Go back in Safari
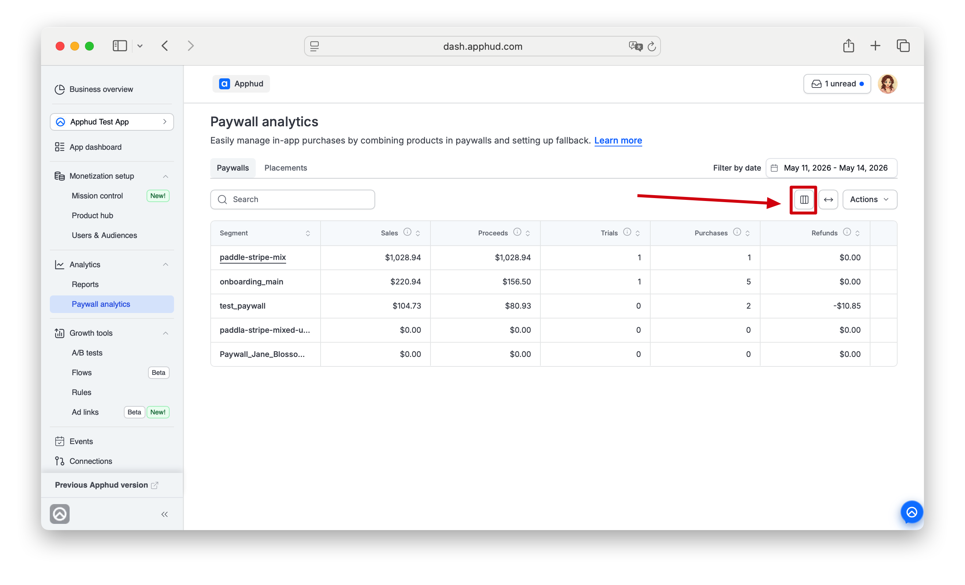 [x=165, y=46]
